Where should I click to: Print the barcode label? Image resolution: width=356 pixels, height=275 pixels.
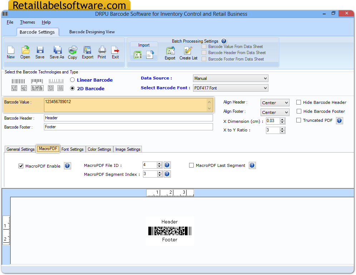point(102,52)
